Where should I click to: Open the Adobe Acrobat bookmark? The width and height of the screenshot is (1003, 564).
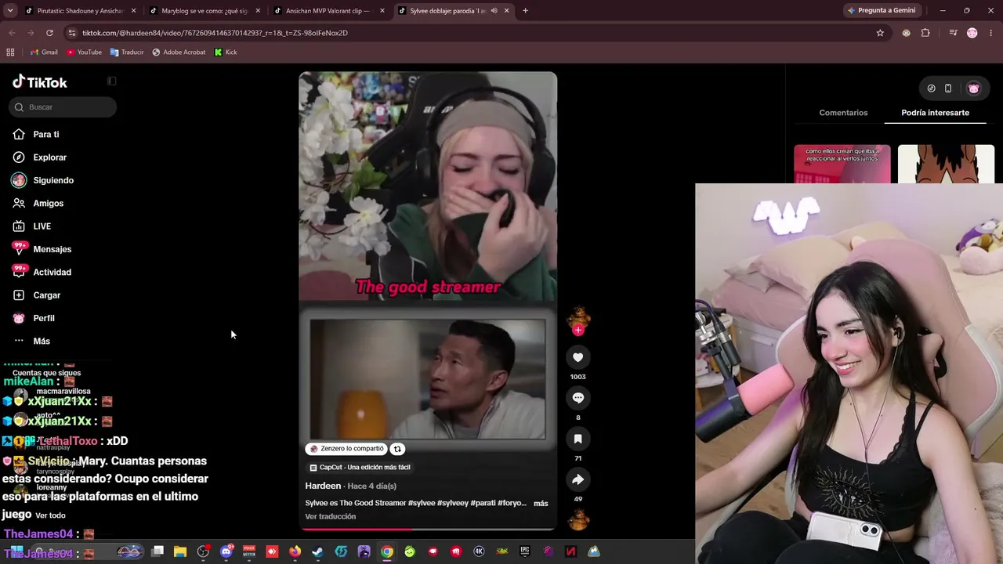click(x=179, y=52)
